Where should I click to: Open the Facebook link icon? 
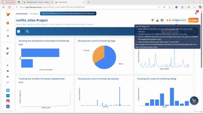click(8, 106)
